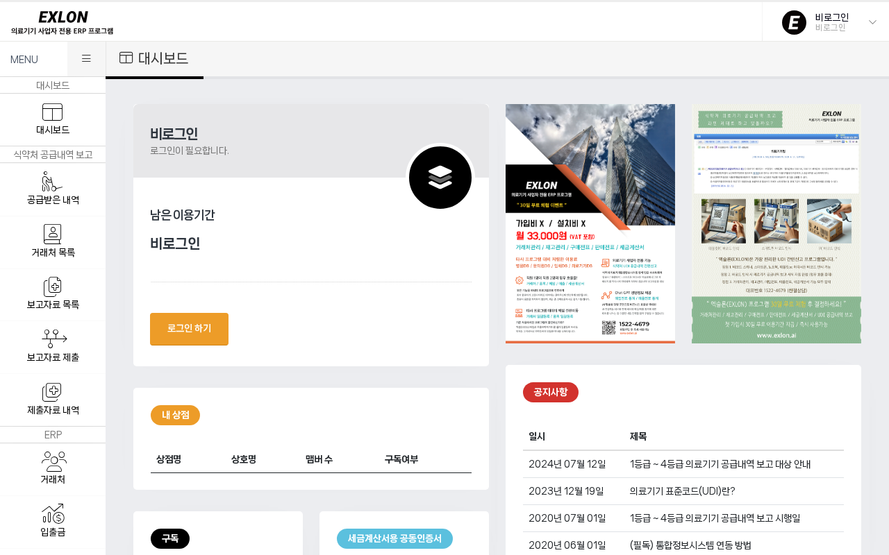Open the 대시보드 sidebar icon
This screenshot has width=889, height=555.
pos(53,112)
